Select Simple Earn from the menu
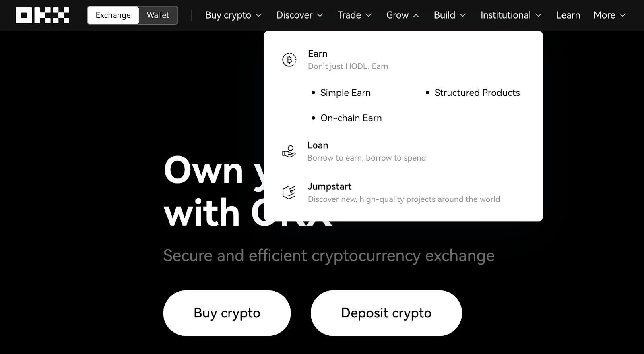 click(x=345, y=93)
